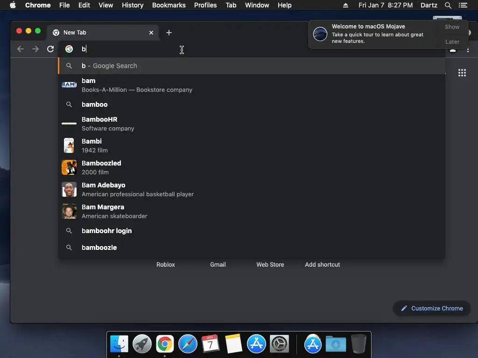This screenshot has width=478, height=358.
Task: Pick 'Bambi' 1942 film suggestion
Action: [252, 145]
